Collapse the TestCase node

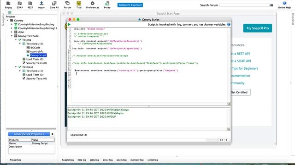pyautogui.click(x=16, y=67)
